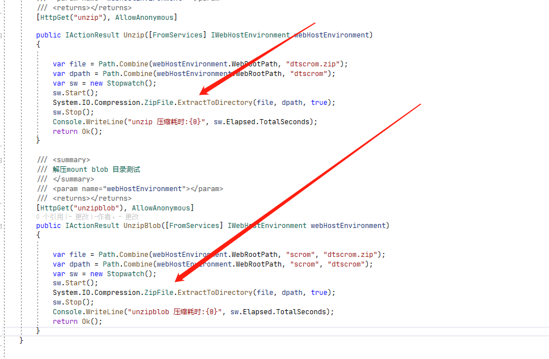Click sw.Stop() in the Unzip method

(x=73, y=112)
